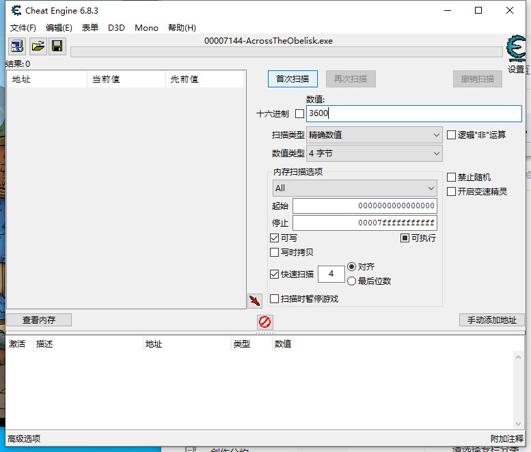
Task: Click the Cheat Engine logo settings icon
Action: pos(516,48)
